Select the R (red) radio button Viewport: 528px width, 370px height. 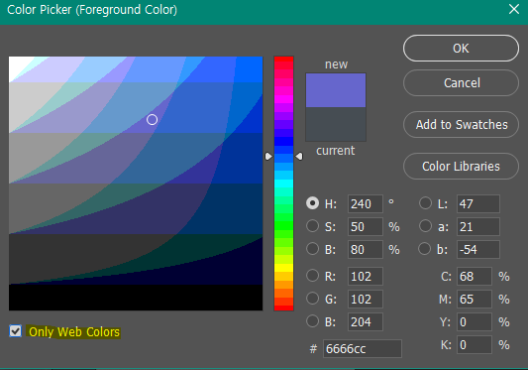click(312, 276)
